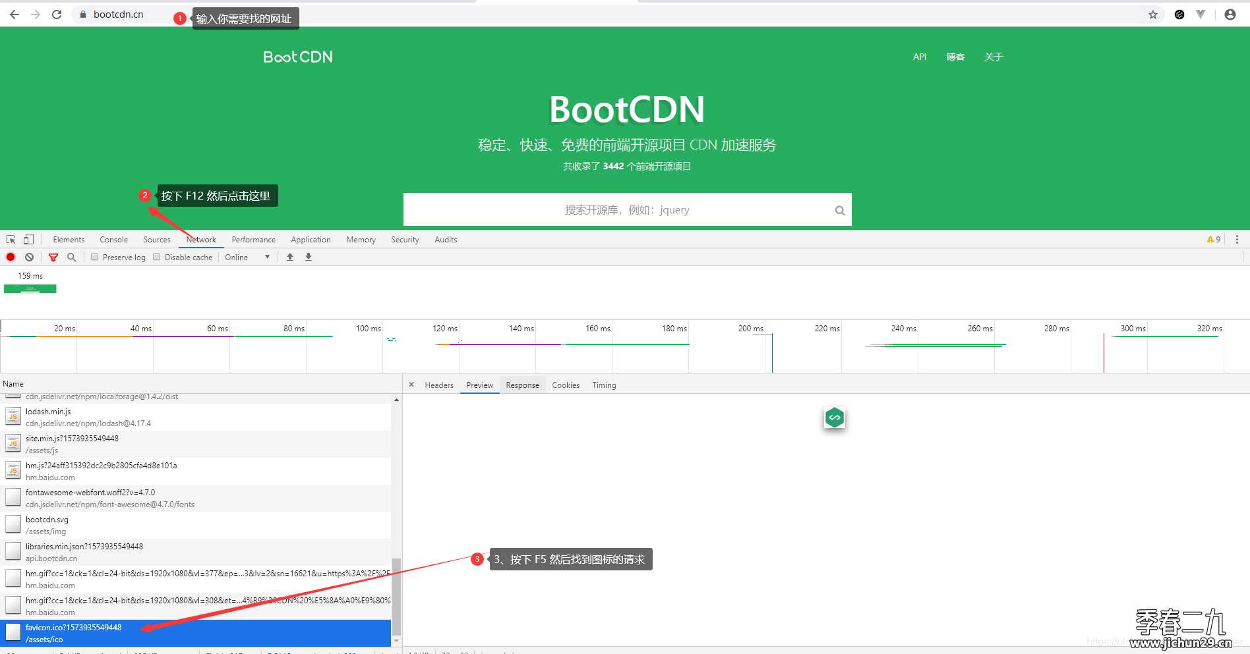Screen dimensions: 1250x654
Task: Open the Console tab
Action: point(114,240)
